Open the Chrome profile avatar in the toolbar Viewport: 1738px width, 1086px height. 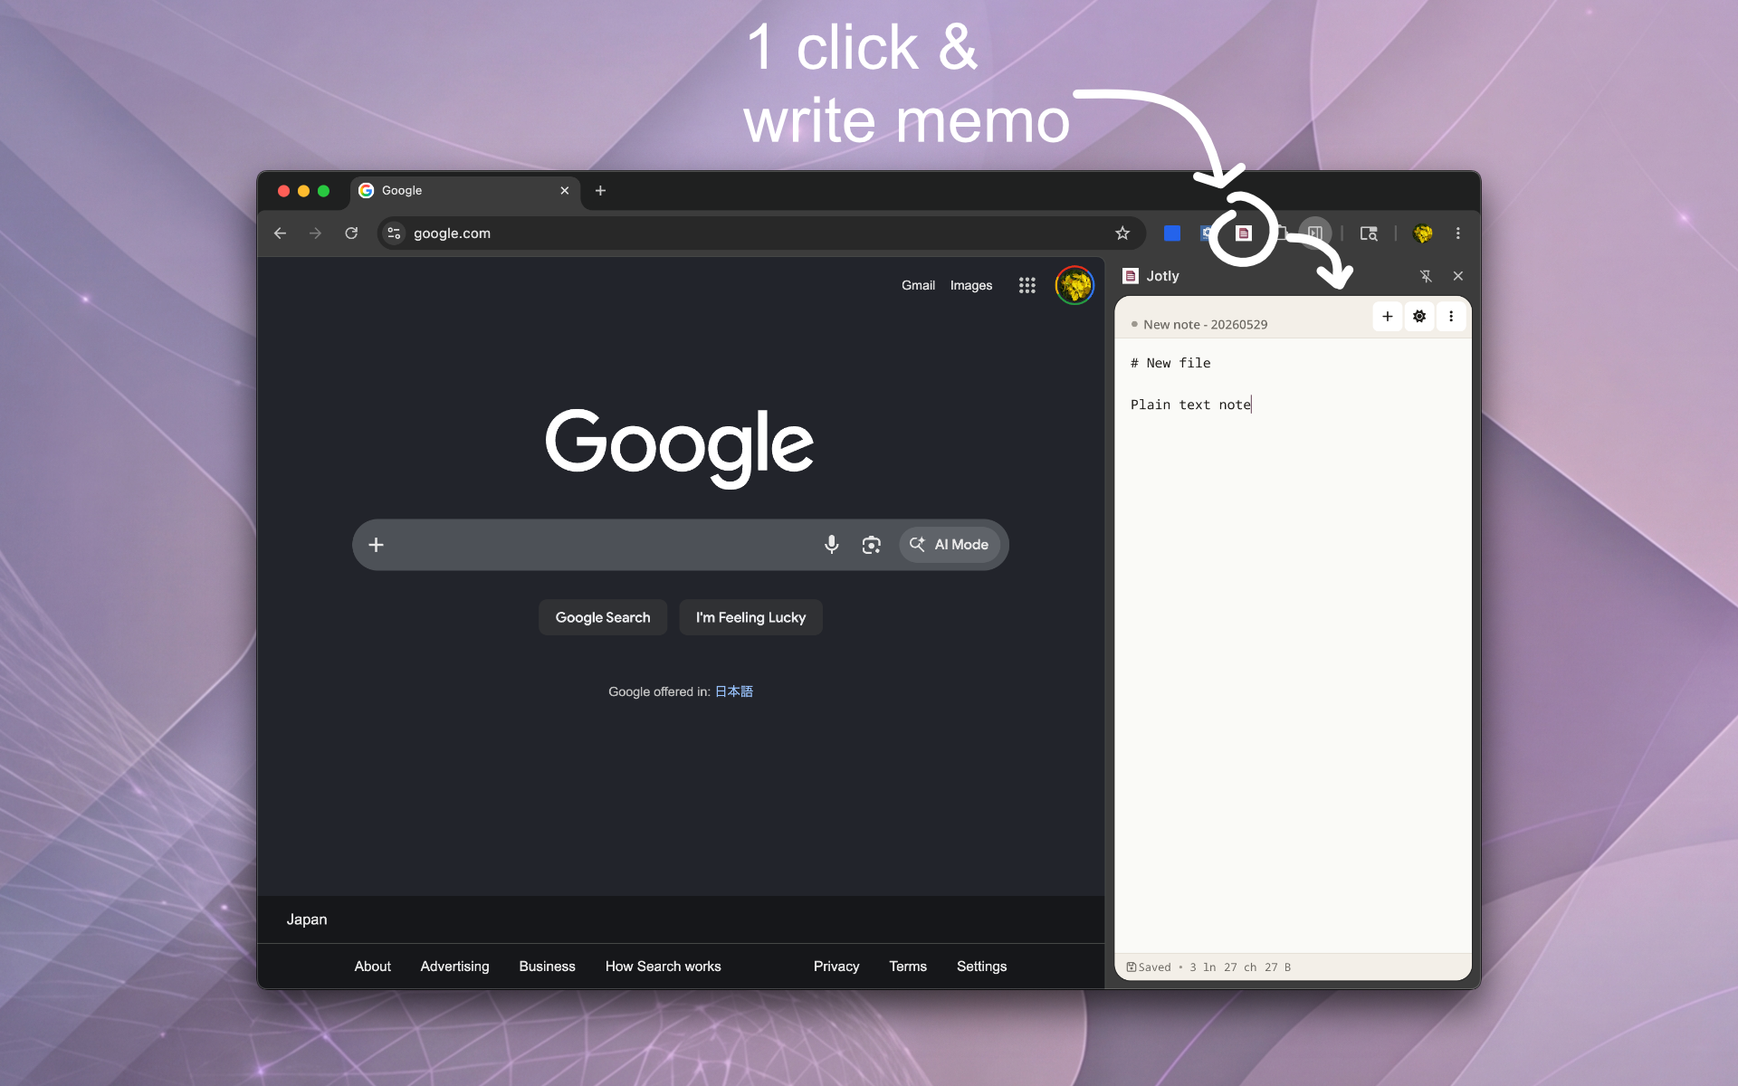point(1423,233)
